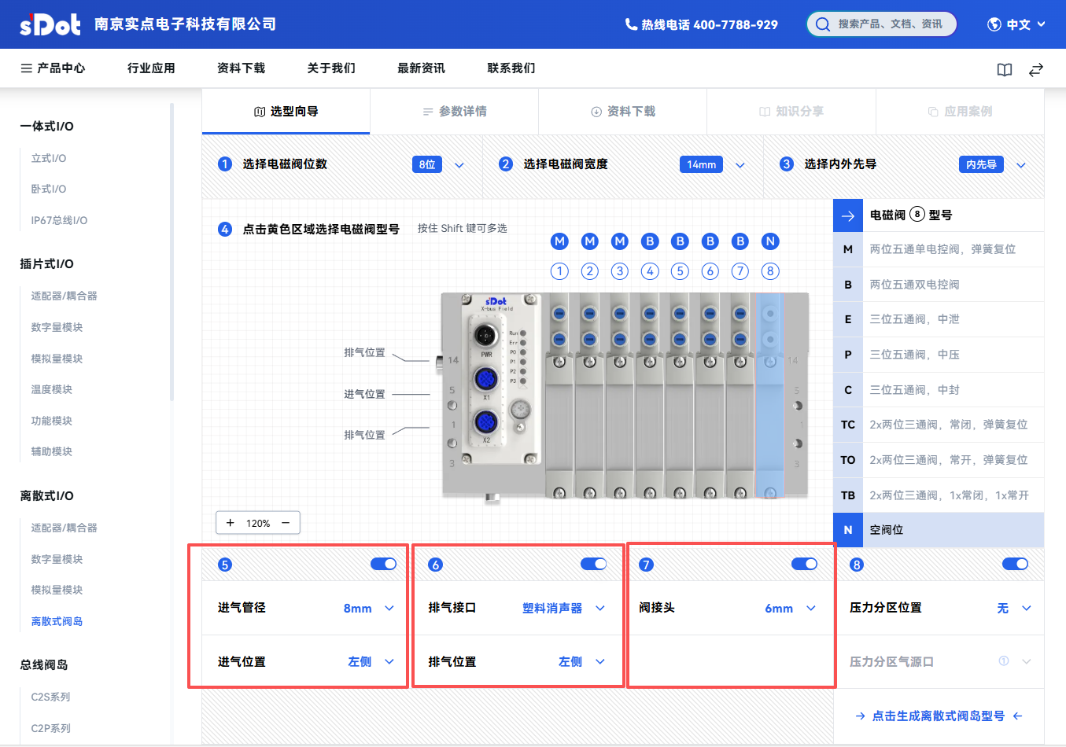Open the 行业应用 menu item
The width and height of the screenshot is (1066, 747).
pyautogui.click(x=151, y=68)
